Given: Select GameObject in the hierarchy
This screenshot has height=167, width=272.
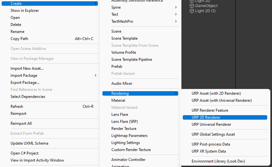Looking at the screenshot, I should 206,6.
